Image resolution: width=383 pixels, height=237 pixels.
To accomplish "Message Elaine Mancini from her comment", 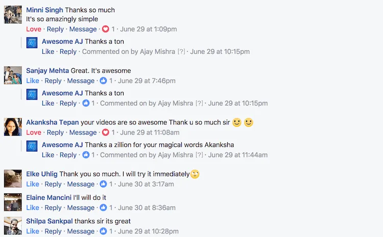I will (81, 208).
